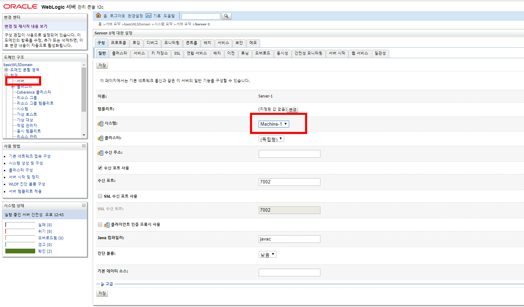Click 저장 button under the subtabs

[x=102, y=65]
